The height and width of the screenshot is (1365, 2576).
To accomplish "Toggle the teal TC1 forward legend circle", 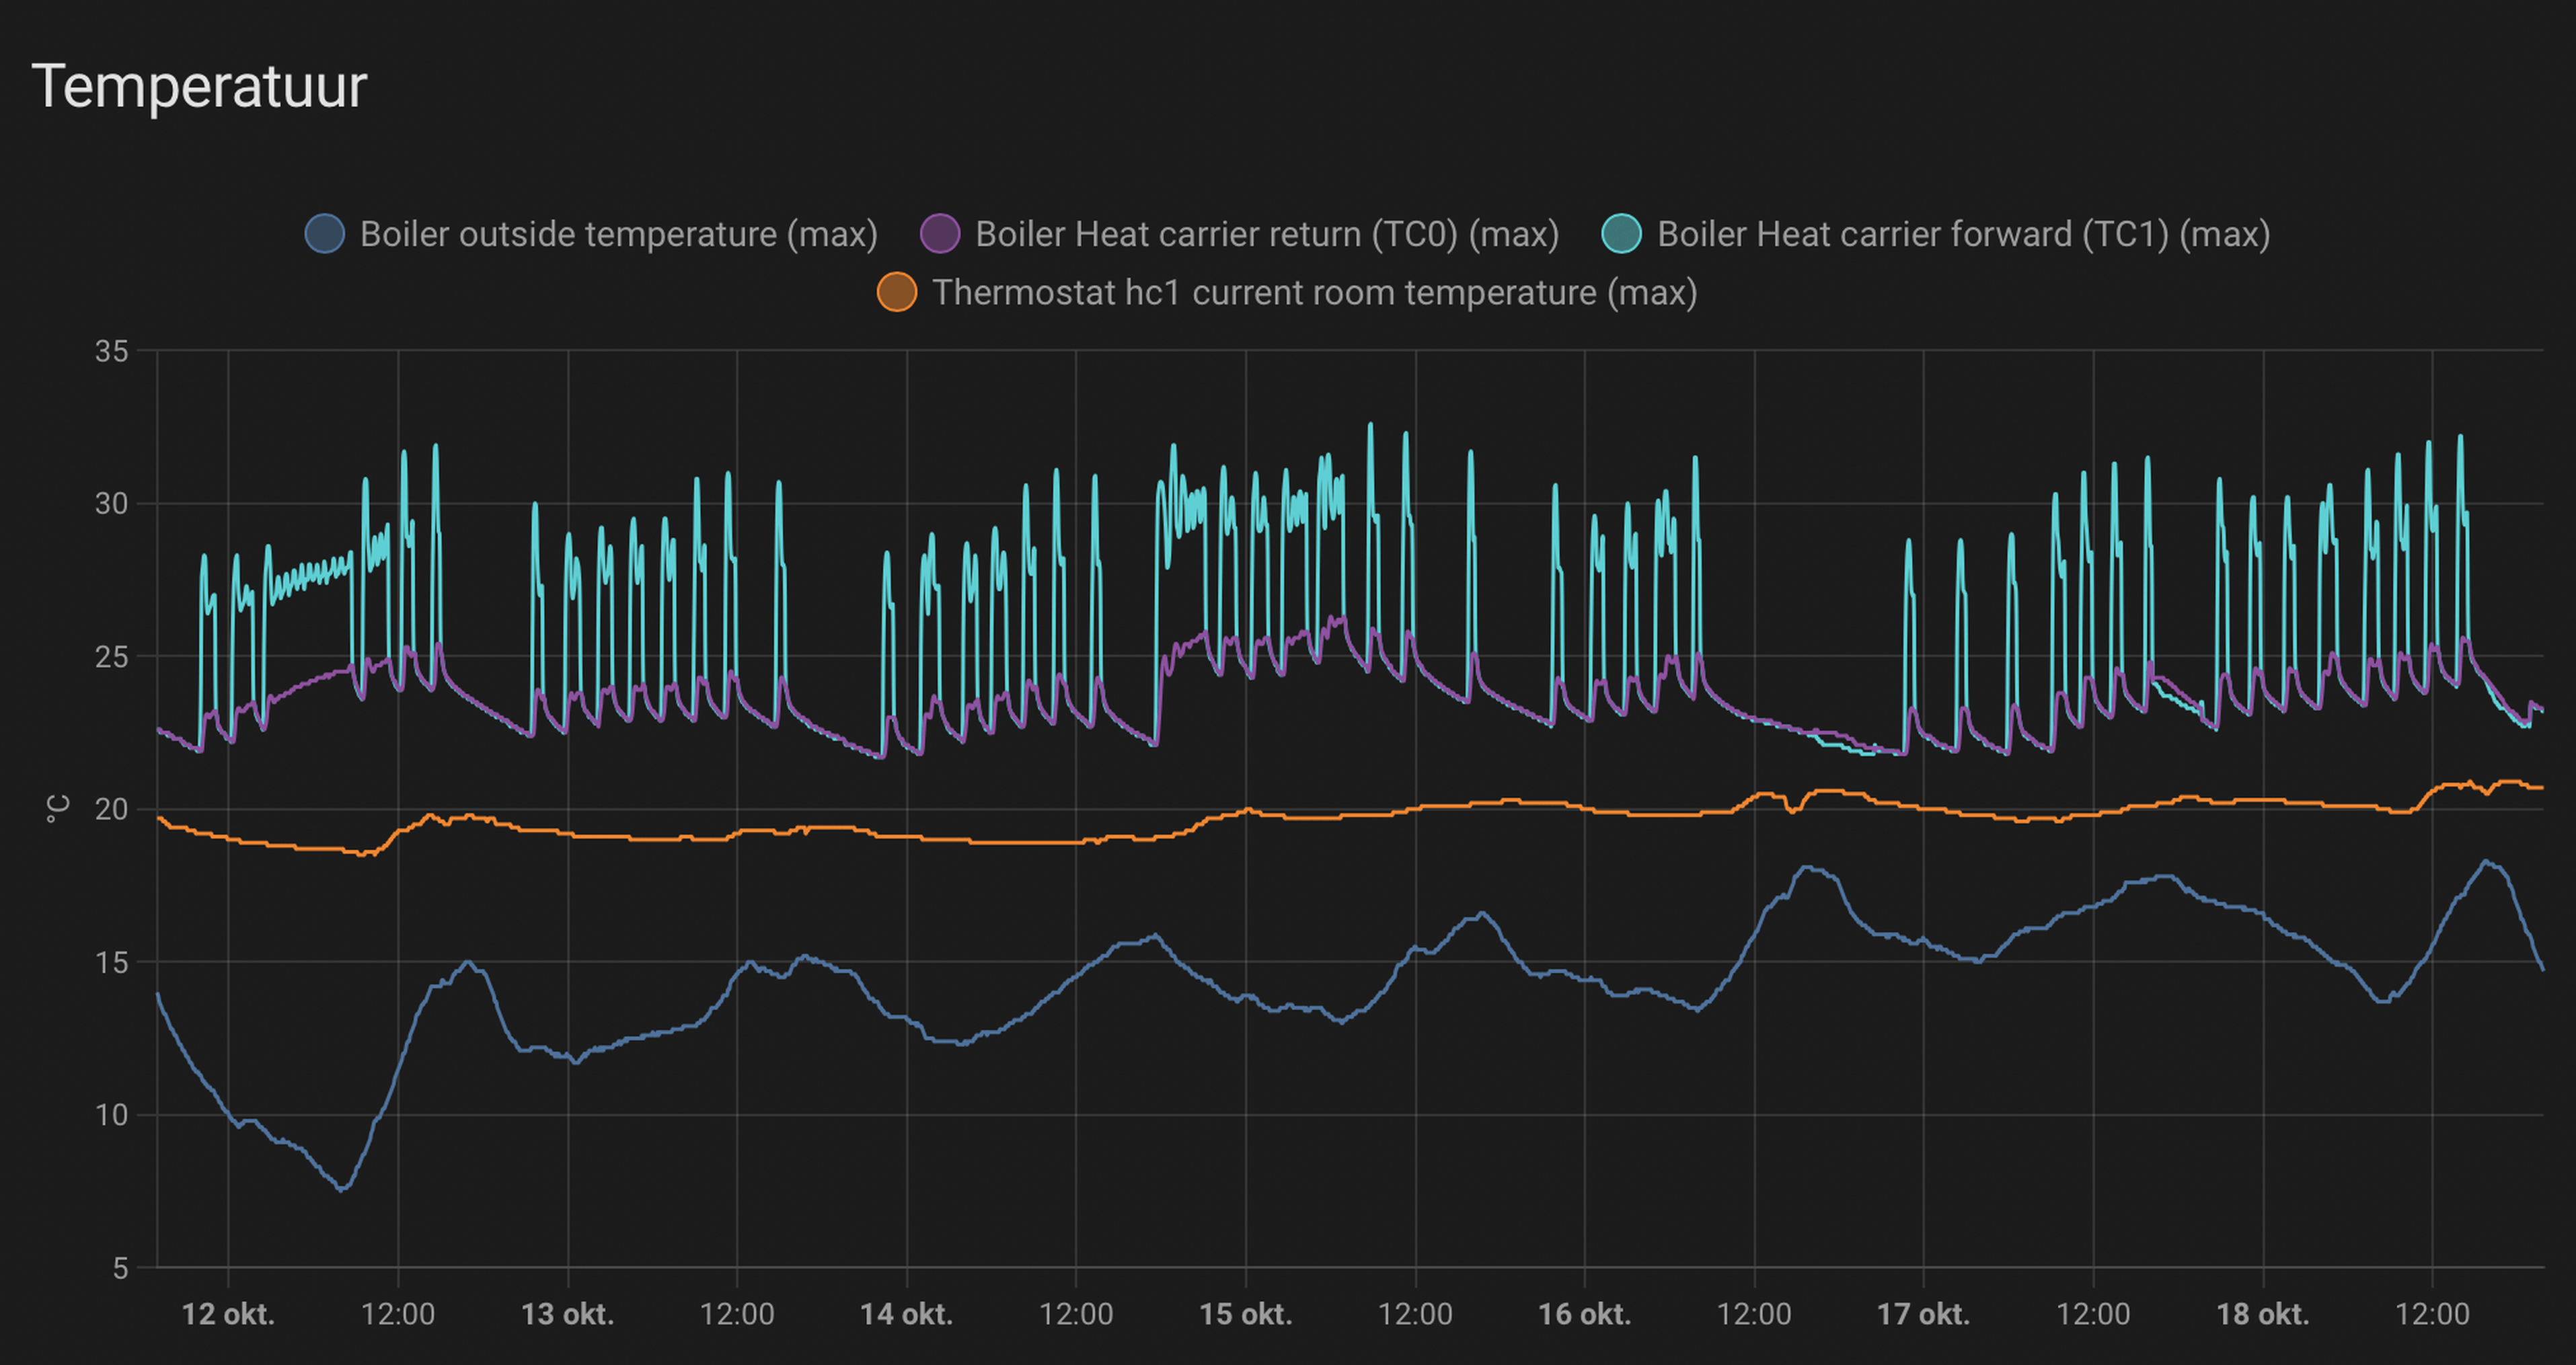I will click(1621, 234).
